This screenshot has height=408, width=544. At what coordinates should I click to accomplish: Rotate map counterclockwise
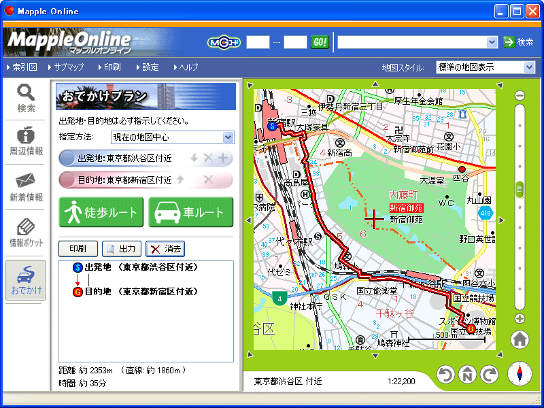tap(445, 375)
